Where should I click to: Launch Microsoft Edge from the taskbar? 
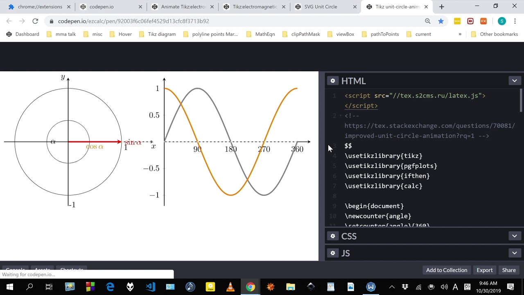coord(110,287)
